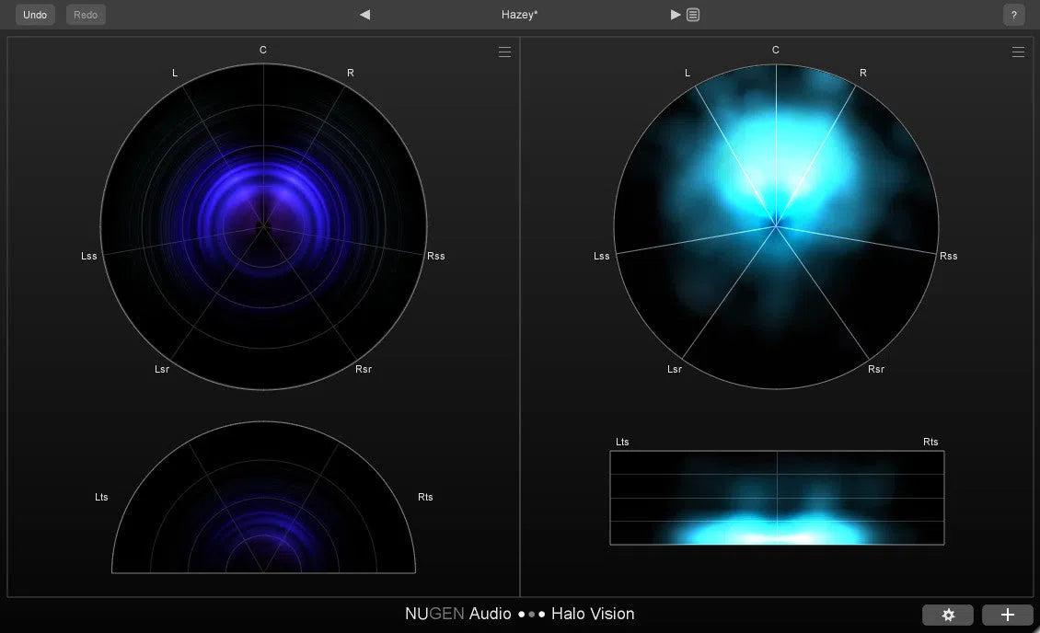Select the Hazey preset name
1040x633 pixels.
click(x=519, y=14)
